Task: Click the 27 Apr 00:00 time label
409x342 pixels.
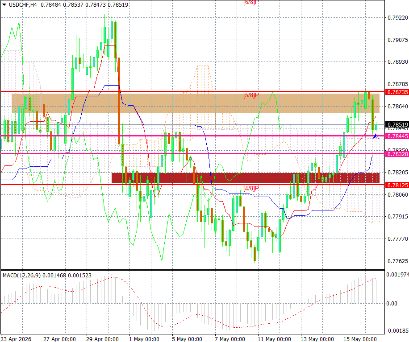Action: coord(59,339)
